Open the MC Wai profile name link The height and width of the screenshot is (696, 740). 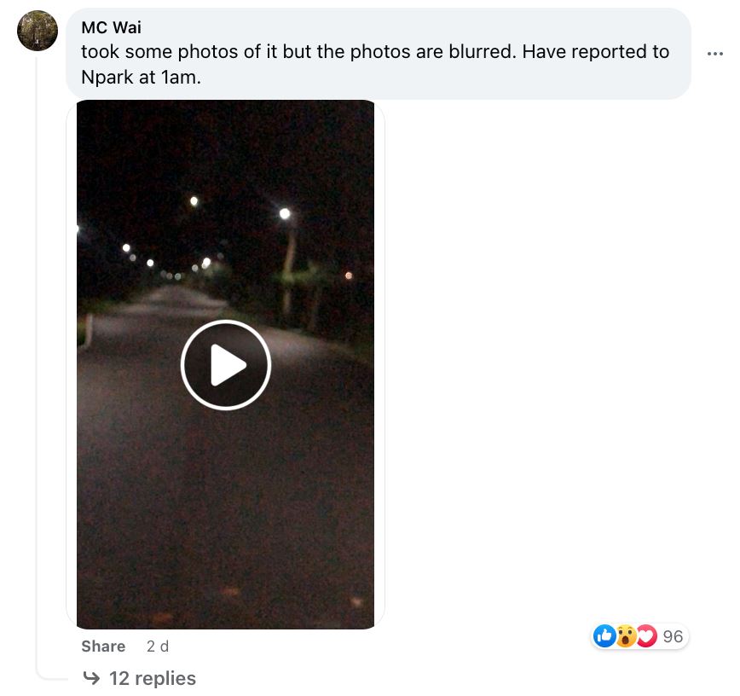[x=111, y=27]
